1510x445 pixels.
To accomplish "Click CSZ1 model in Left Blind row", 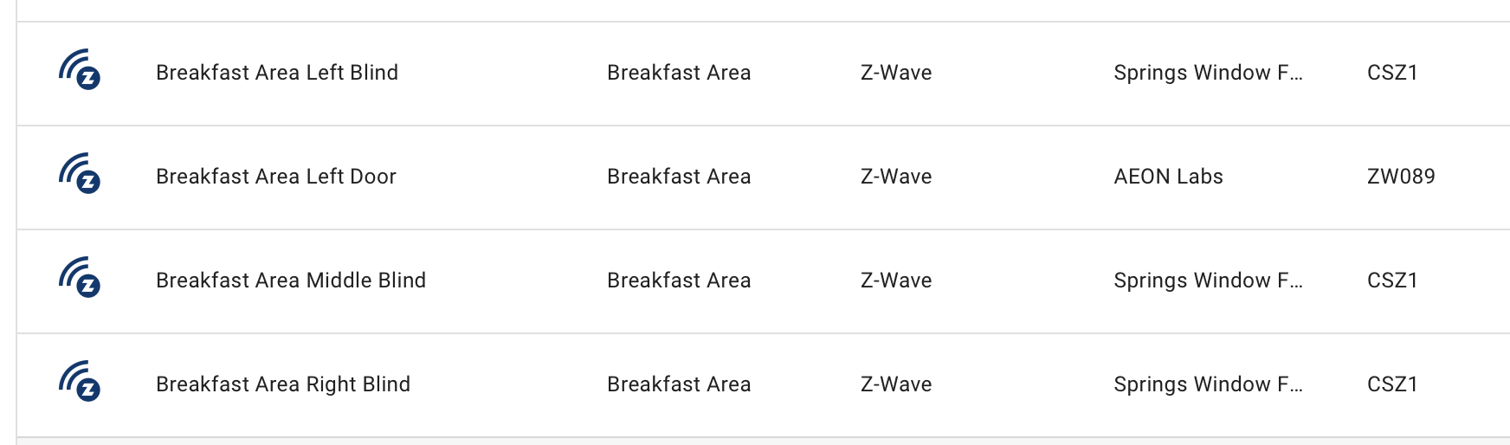I will [1392, 73].
